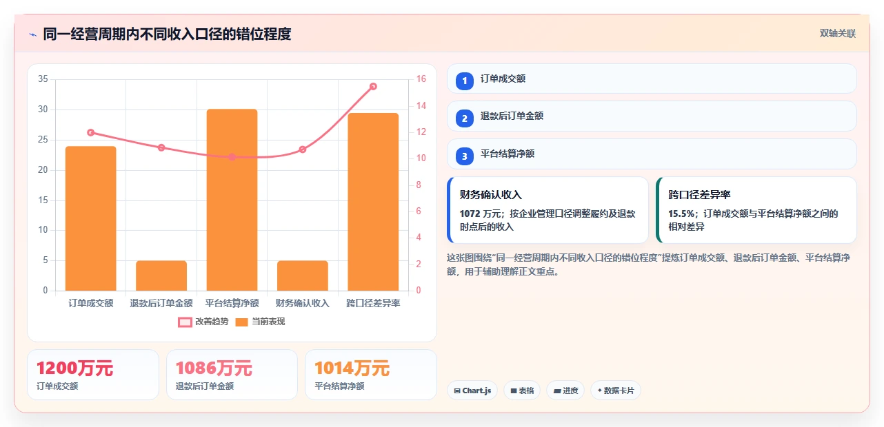Viewport: 884px width, 427px height.
Task: Click the lightning icon beside the title
Action: coord(32,34)
